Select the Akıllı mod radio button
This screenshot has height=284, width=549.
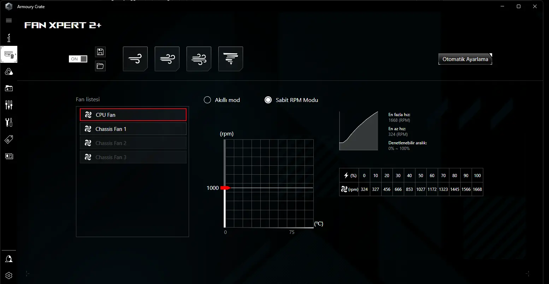[x=207, y=100]
